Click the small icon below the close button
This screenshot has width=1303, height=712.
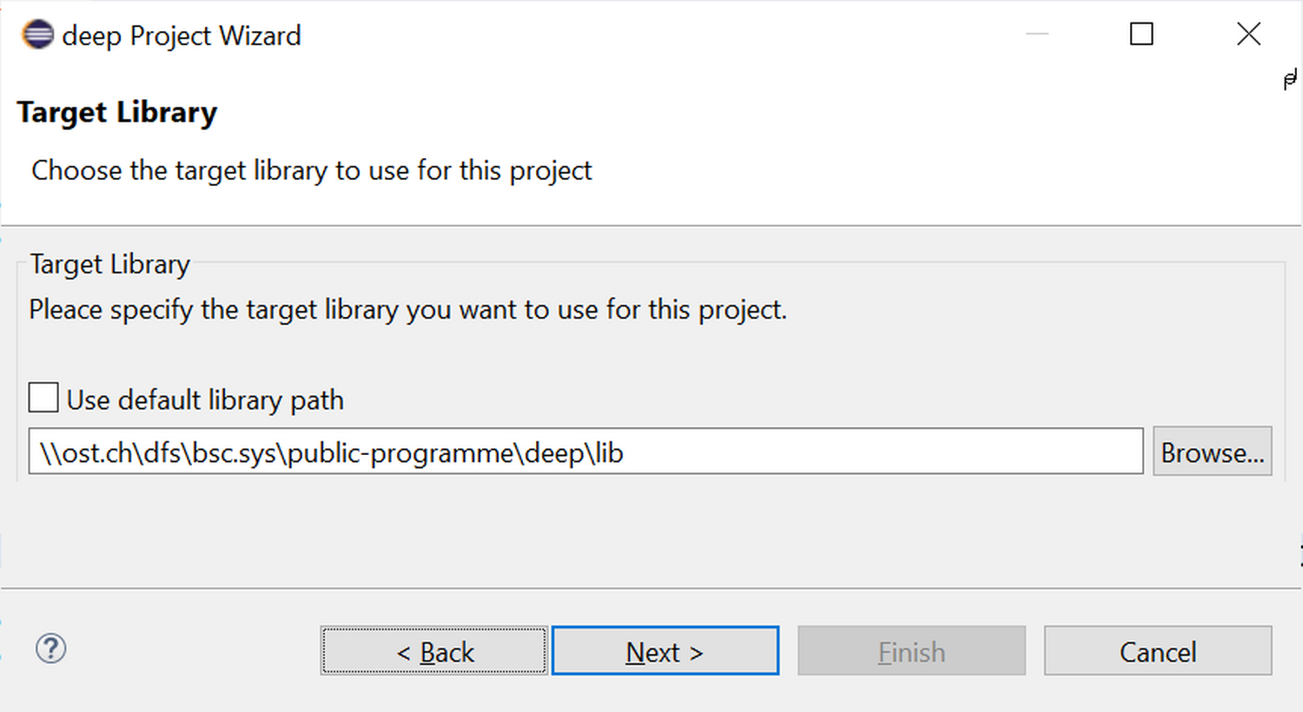click(1290, 81)
